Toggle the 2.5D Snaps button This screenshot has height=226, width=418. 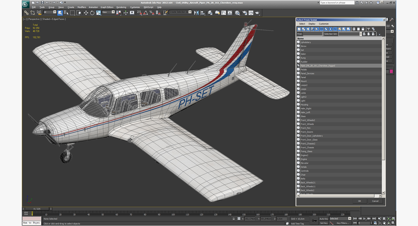click(x=139, y=13)
